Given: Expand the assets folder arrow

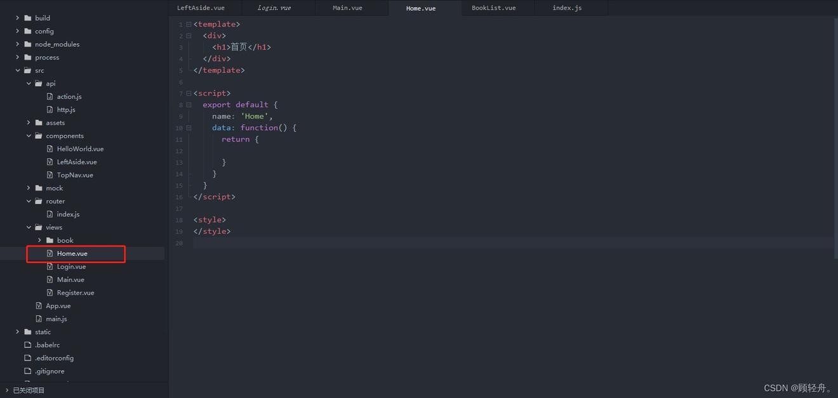Looking at the screenshot, I should pyautogui.click(x=29, y=123).
